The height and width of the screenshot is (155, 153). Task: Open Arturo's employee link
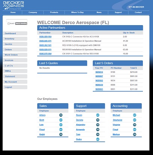click(x=42, y=115)
